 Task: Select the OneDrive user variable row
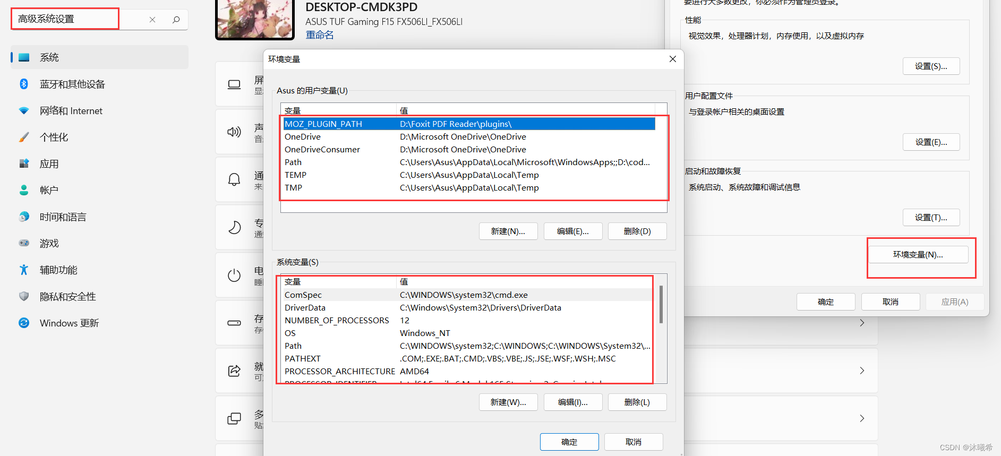click(469, 137)
